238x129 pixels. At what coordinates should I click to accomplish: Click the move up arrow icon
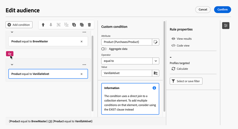pyautogui.click(x=43, y=25)
